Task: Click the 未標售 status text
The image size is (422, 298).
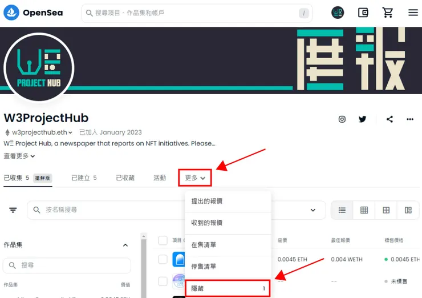Action: [399, 281]
